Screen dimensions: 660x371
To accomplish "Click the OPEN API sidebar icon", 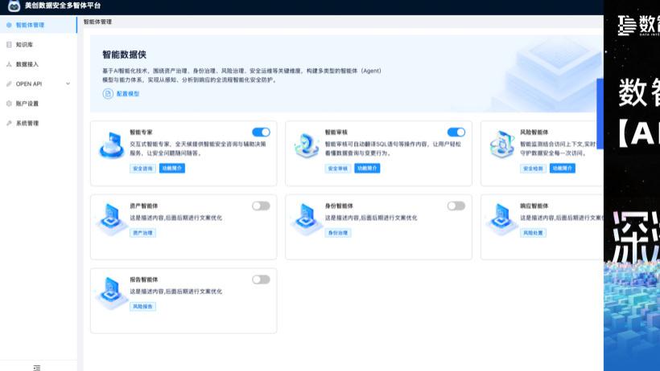I will (9, 84).
